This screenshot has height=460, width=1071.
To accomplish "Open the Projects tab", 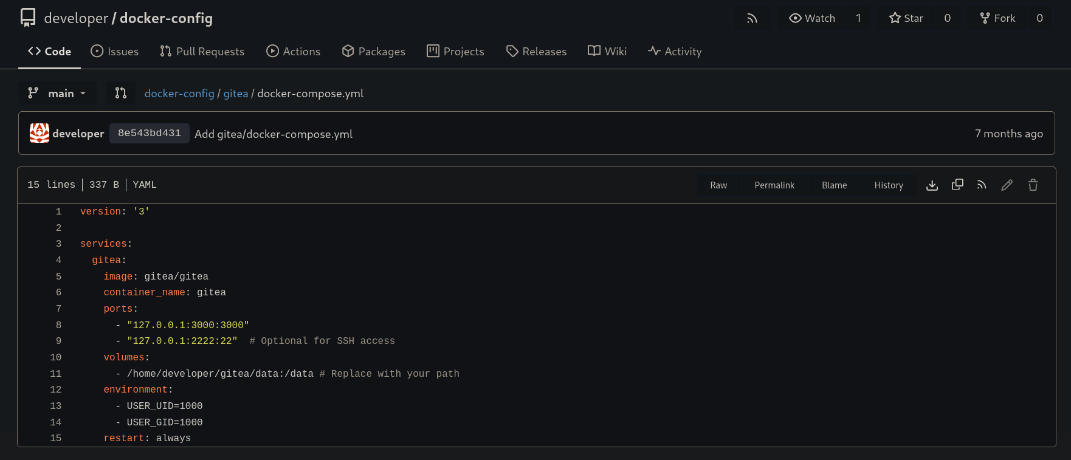I will coord(456,52).
